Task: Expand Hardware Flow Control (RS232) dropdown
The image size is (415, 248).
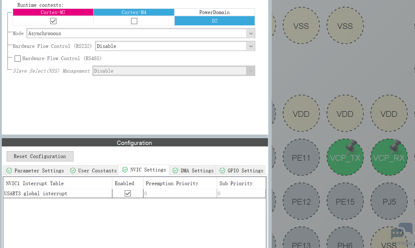Action: tap(175, 46)
